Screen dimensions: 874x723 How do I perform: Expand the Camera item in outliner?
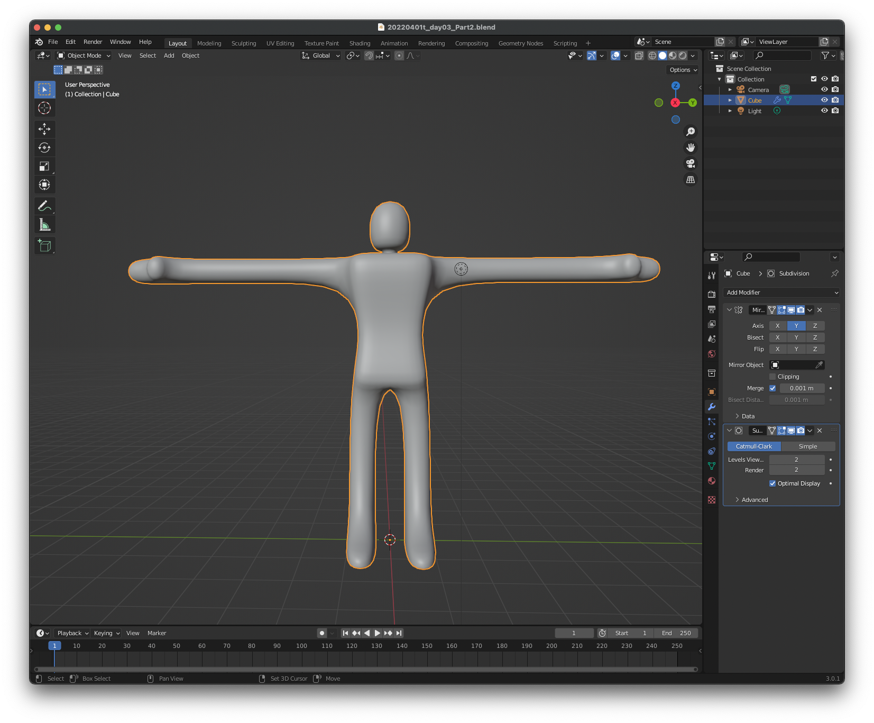(x=730, y=89)
